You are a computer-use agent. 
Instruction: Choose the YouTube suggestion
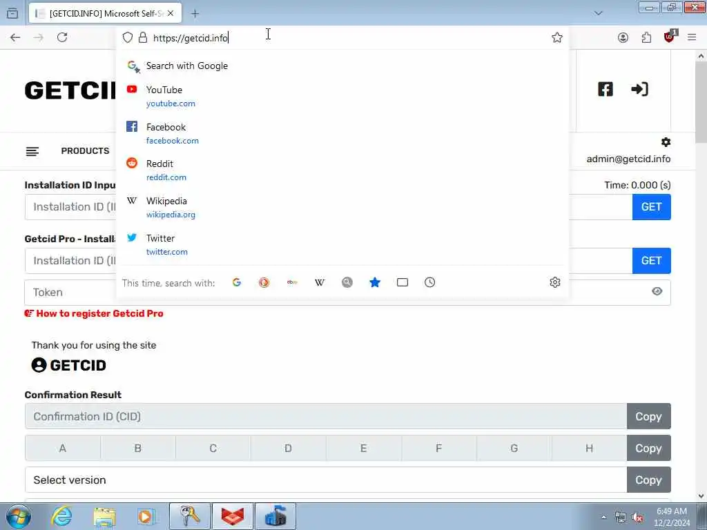(x=342, y=96)
